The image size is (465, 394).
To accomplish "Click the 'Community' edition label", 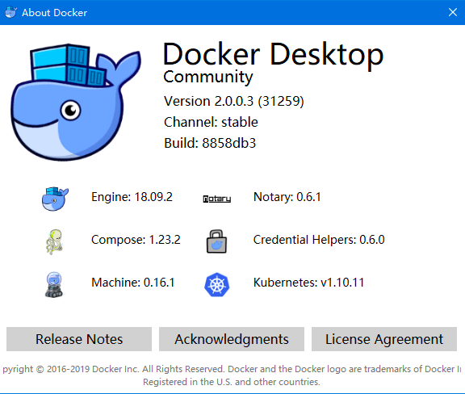I will click(x=208, y=77).
